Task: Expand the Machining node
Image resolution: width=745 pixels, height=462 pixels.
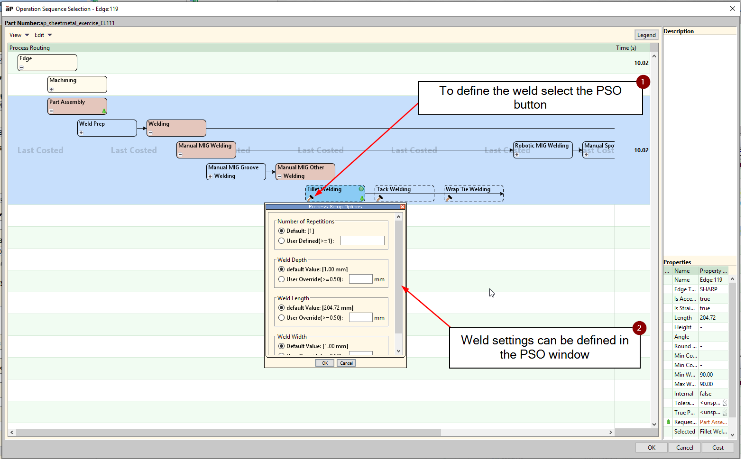Action: [x=51, y=89]
